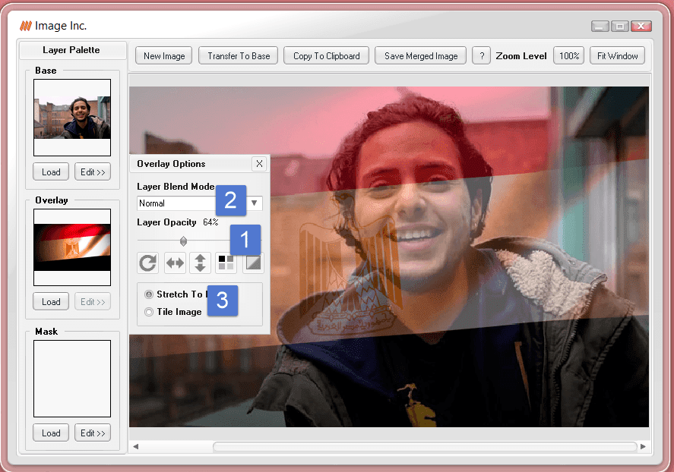Image resolution: width=674 pixels, height=472 pixels.
Task: Click Copy To Clipboard button
Action: 326,56
